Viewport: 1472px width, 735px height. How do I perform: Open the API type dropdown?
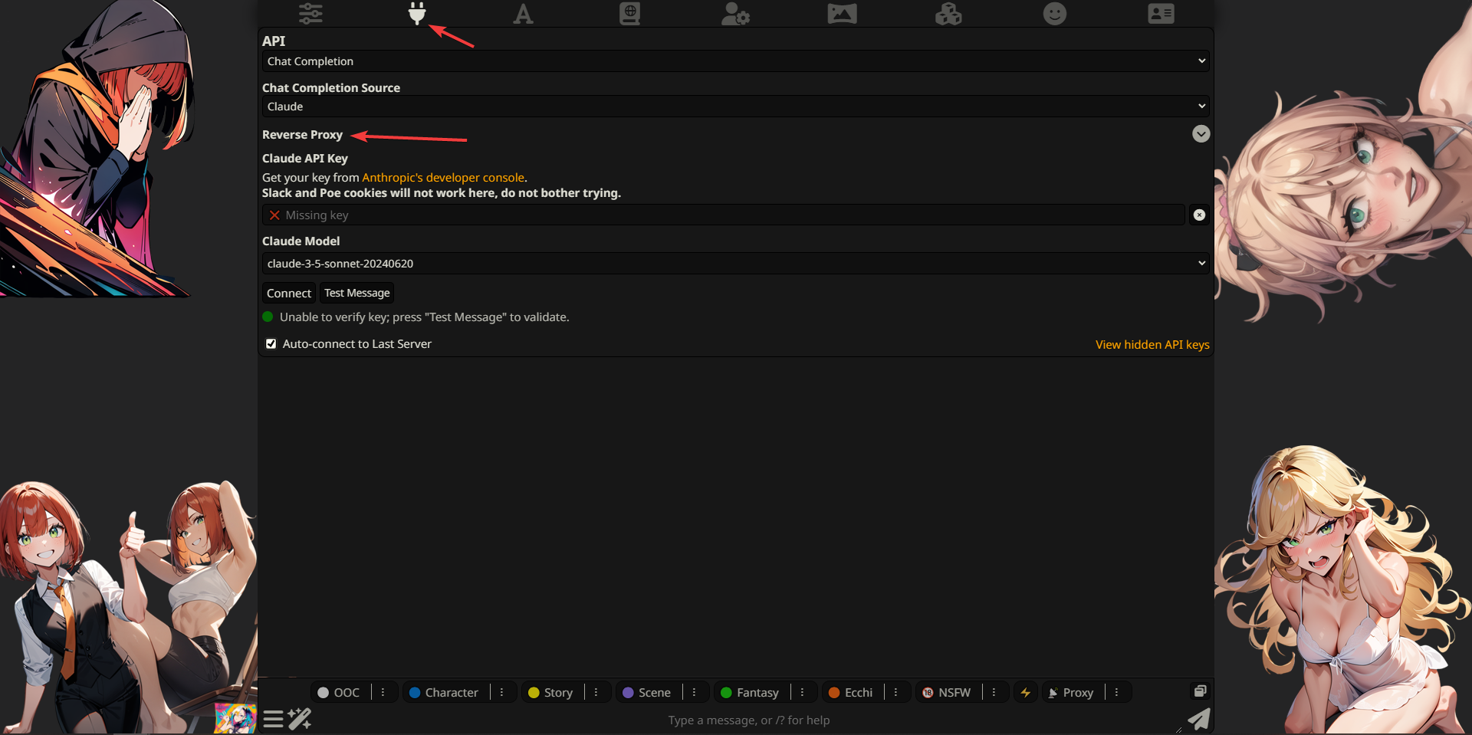(735, 61)
